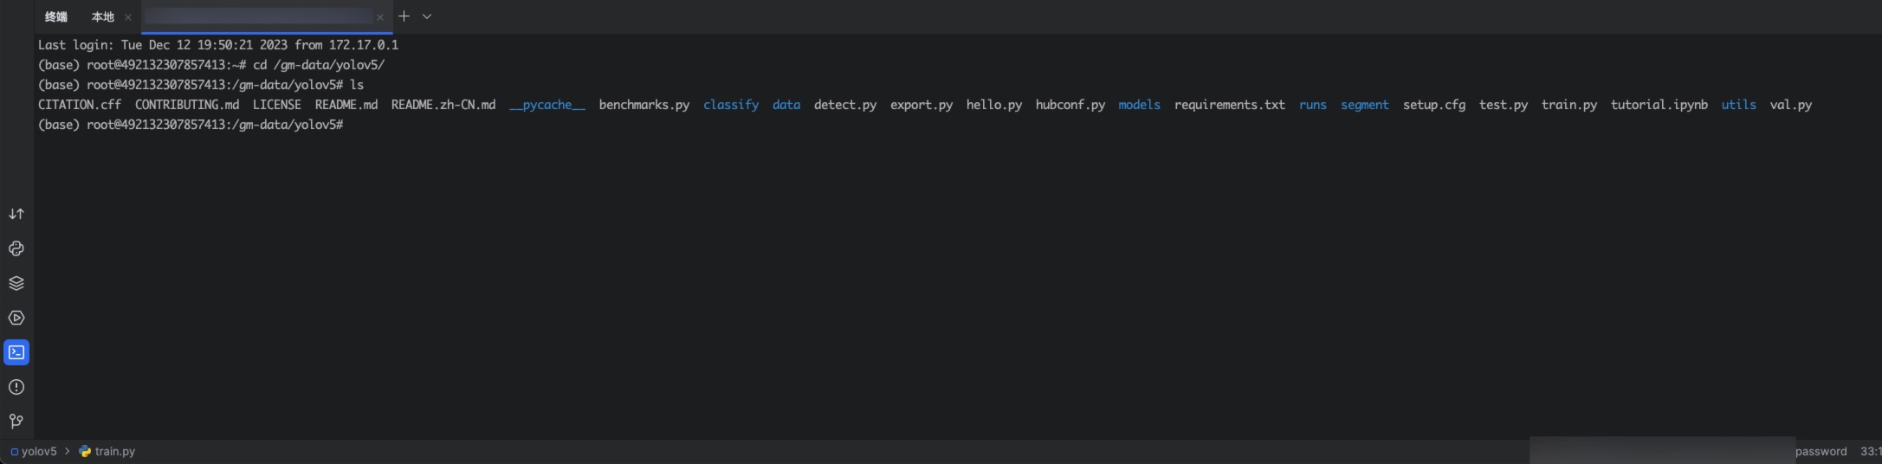
Task: Click val.py in the ls output
Action: (x=1791, y=105)
